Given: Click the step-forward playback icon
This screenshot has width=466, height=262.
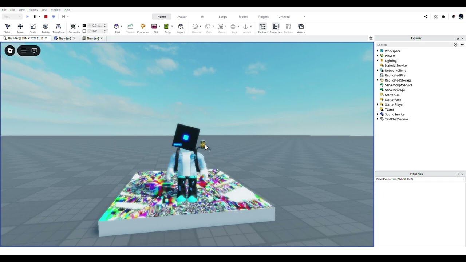Looking at the screenshot, I should (63, 17).
